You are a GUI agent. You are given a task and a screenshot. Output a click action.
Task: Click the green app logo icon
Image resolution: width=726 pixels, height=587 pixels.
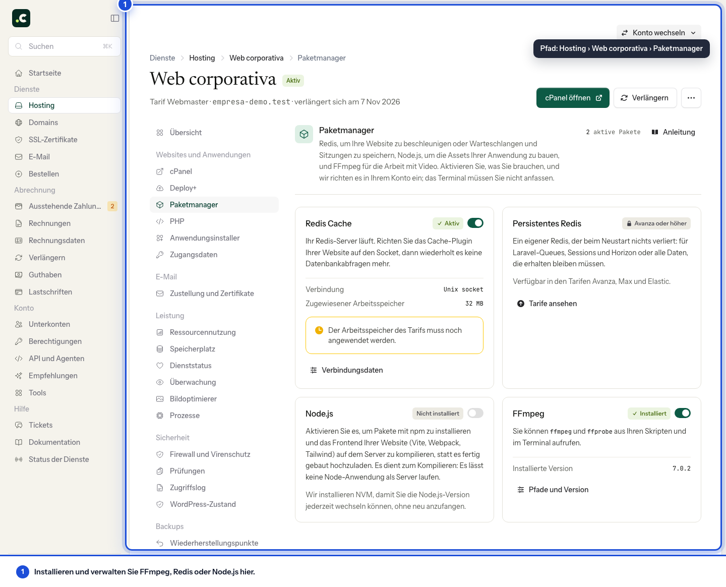click(21, 18)
